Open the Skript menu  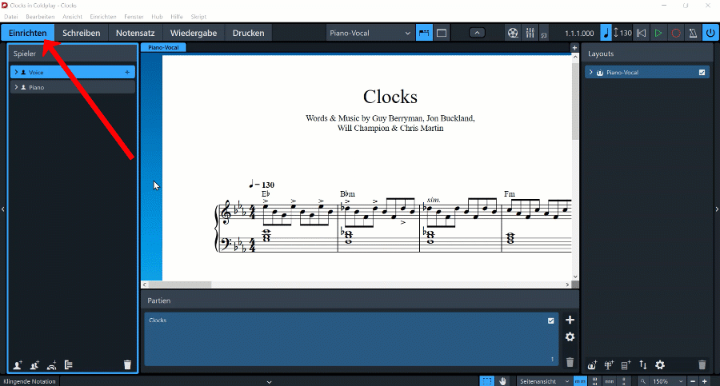[x=198, y=17]
